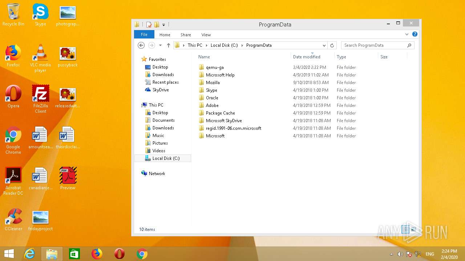Click the Search ProgramData field

coord(377,45)
